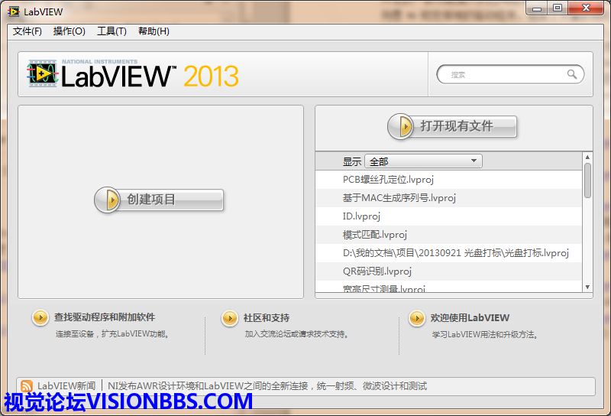Screen dimensions: 611x416
Task: Open the NI发布AWR设计环境 news headline
Action: (267, 386)
